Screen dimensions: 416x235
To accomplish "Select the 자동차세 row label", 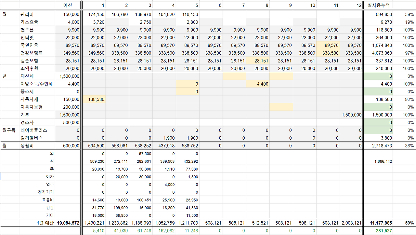I will tap(29, 99).
